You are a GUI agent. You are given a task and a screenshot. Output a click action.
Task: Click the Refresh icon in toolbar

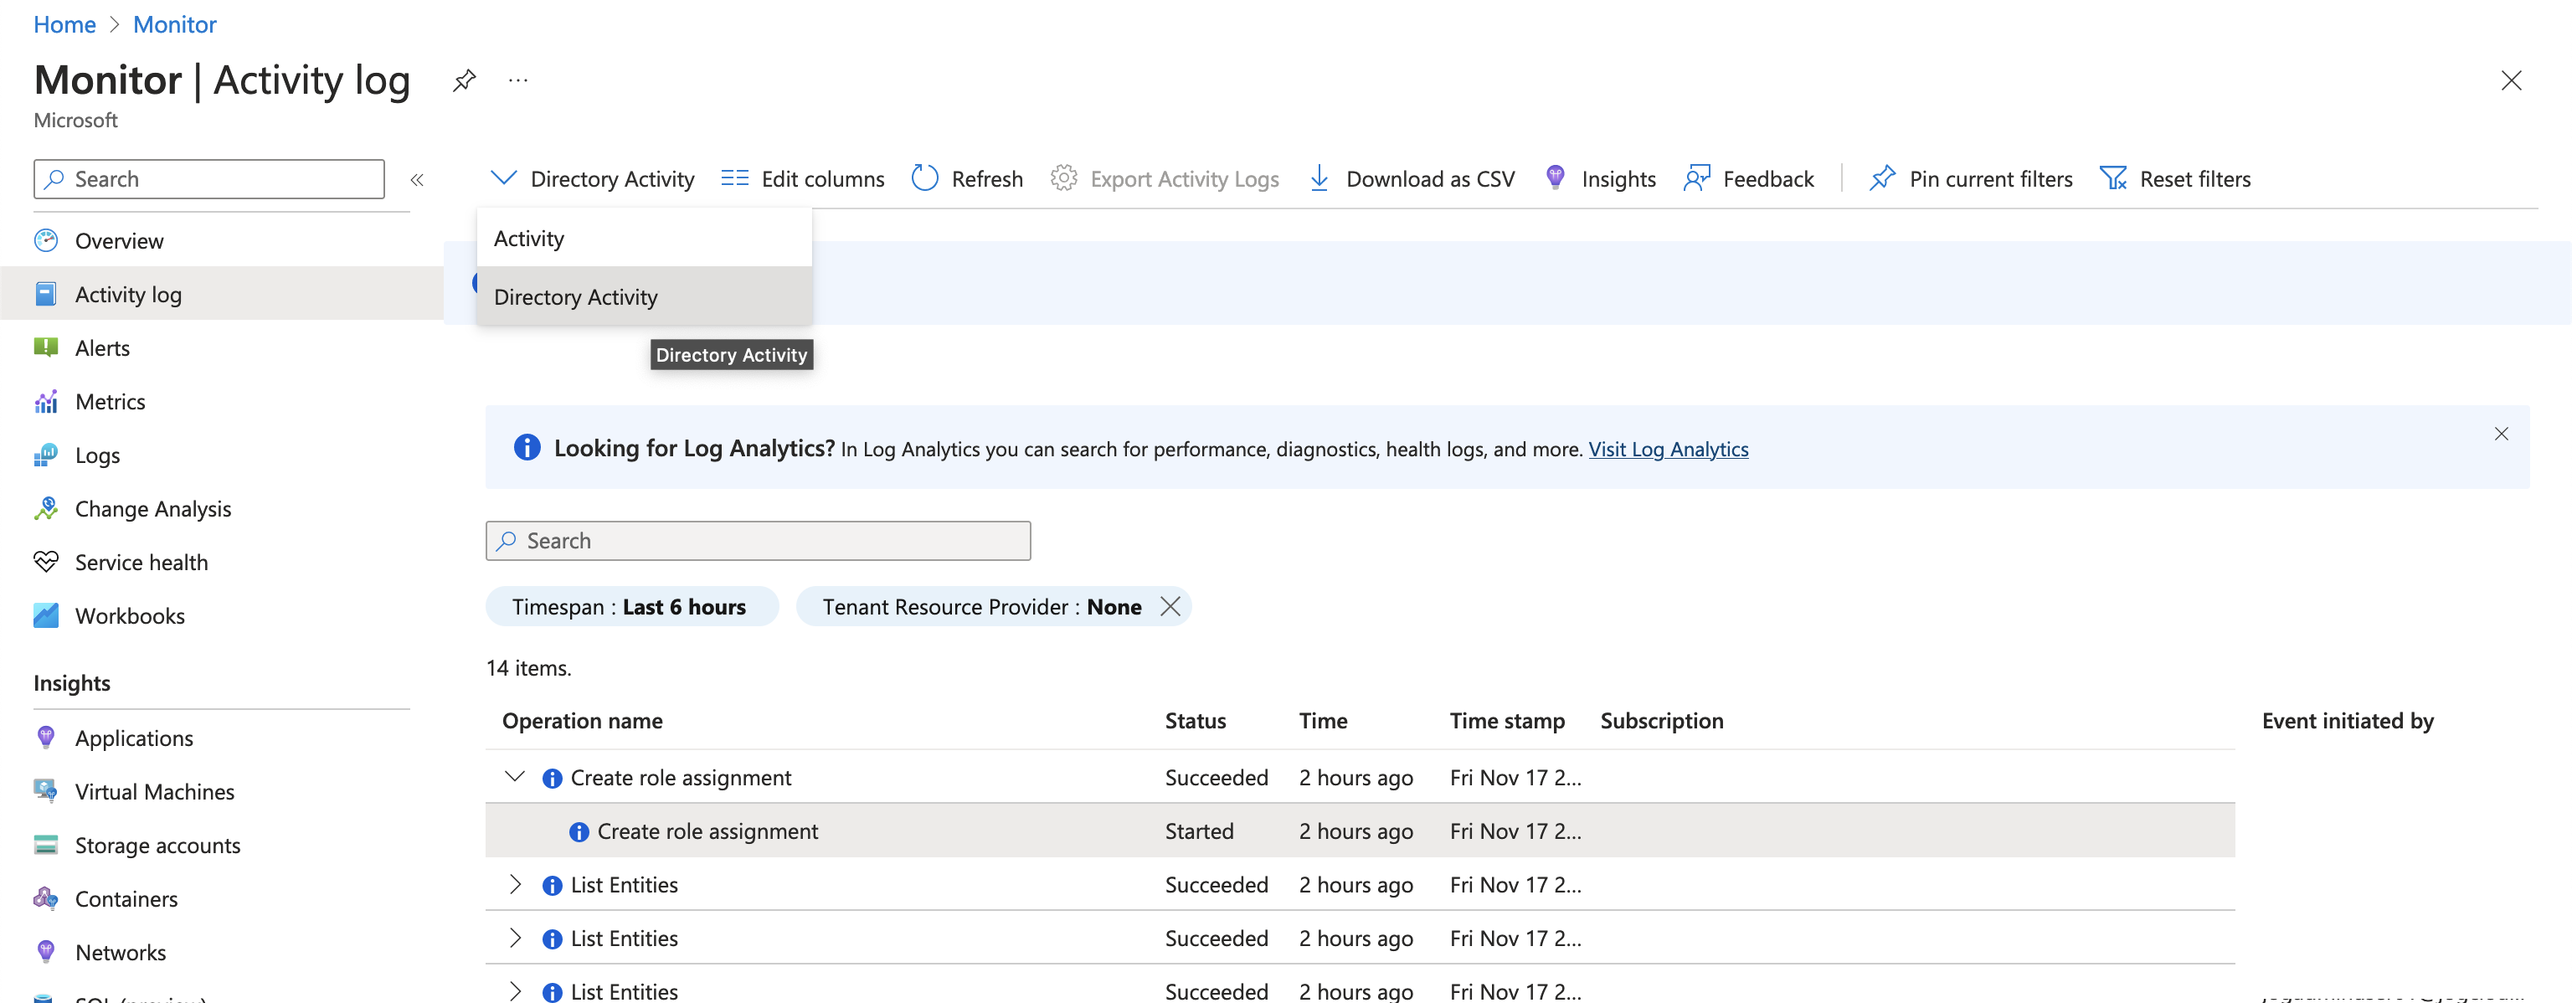924,178
